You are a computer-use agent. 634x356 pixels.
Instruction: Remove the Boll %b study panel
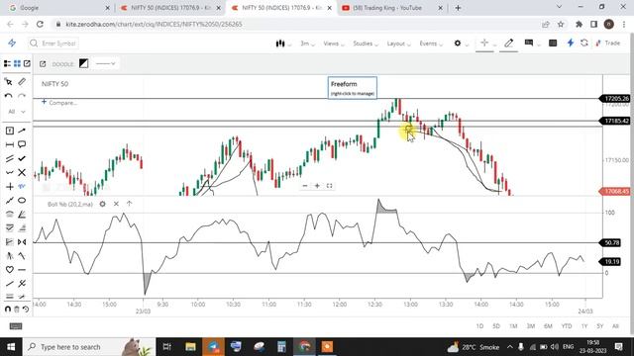(116, 204)
